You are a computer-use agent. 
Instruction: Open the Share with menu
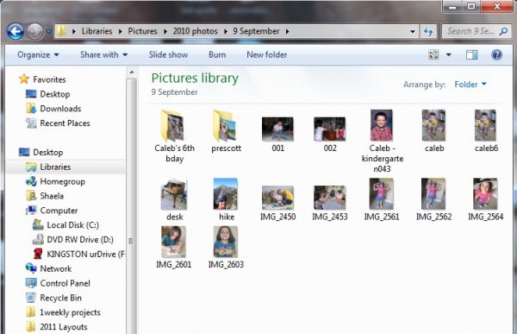(104, 55)
